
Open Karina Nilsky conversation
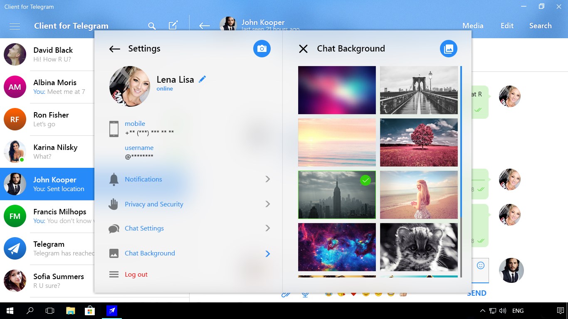(x=47, y=152)
